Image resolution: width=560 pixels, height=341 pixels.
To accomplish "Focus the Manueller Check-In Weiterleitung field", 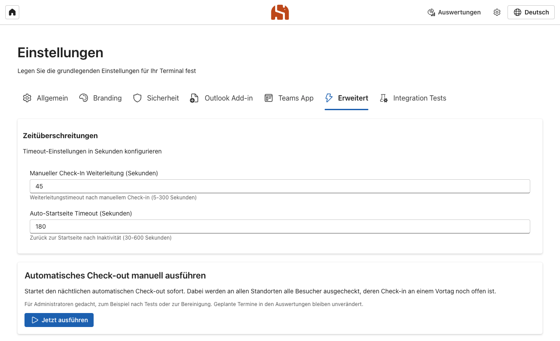I will 280,186.
